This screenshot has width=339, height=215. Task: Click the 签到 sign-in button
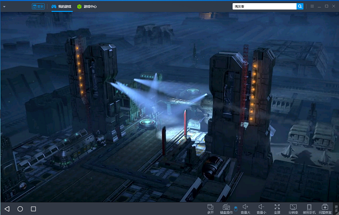pos(38,6)
